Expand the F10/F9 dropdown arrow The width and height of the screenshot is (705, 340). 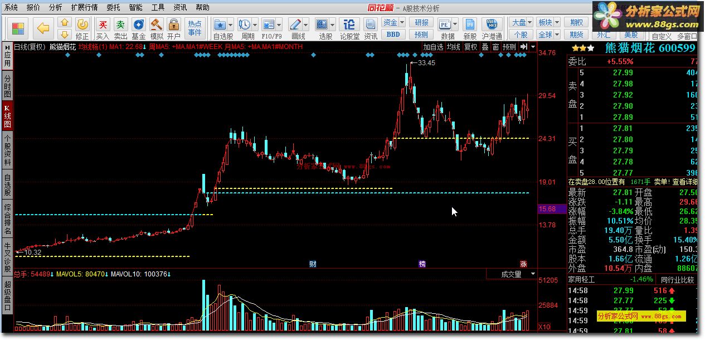[x=280, y=25]
